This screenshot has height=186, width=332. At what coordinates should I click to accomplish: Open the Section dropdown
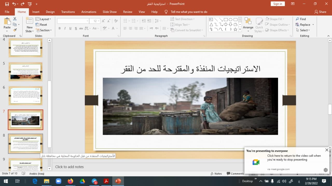click(44, 30)
